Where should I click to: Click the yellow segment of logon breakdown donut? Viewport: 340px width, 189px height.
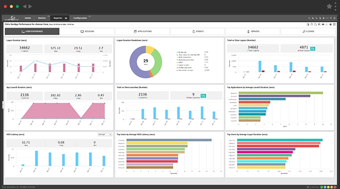tap(149, 49)
